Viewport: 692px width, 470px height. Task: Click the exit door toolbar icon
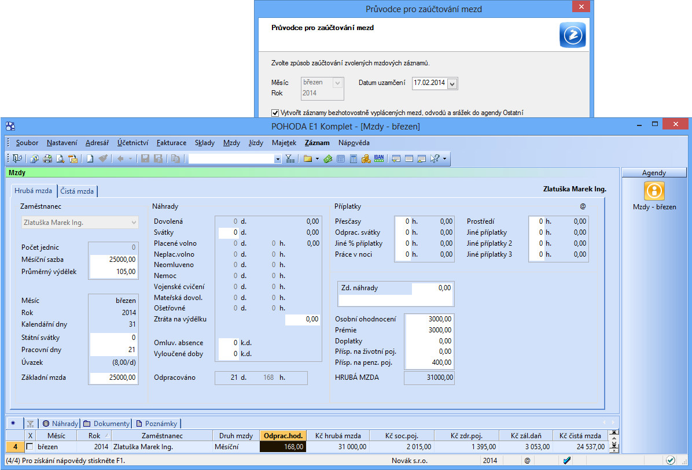coord(17,159)
